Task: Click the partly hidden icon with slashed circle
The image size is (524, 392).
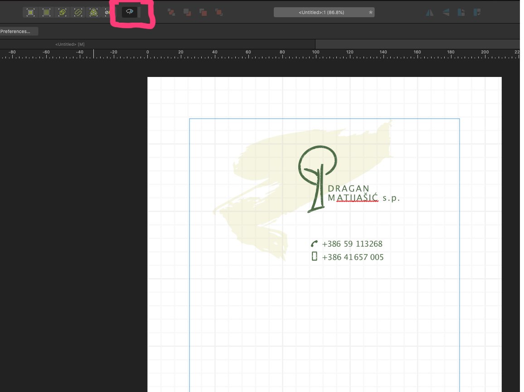Action: [x=107, y=12]
